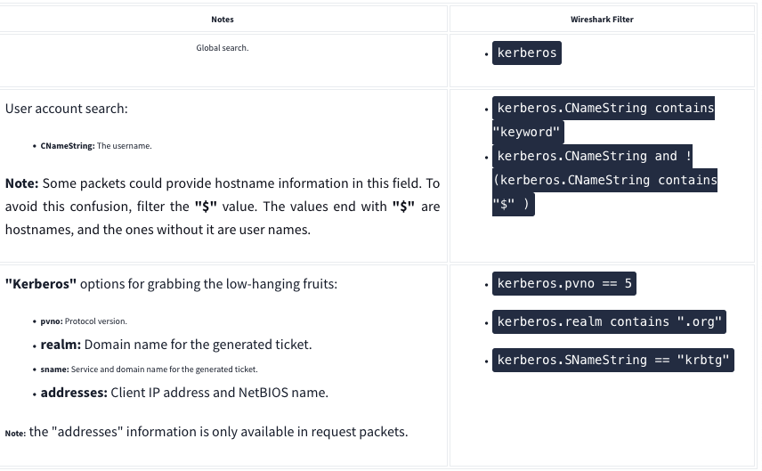Click the kerberos.realm contains .org filter
Viewport: 762px width, 471px height.
610,321
